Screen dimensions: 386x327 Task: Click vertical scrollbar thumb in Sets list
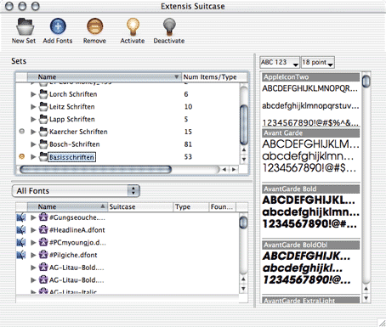point(244,125)
